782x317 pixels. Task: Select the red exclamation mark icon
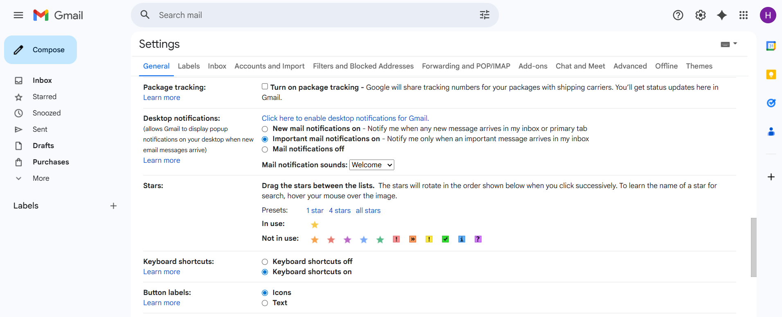pyautogui.click(x=396, y=239)
